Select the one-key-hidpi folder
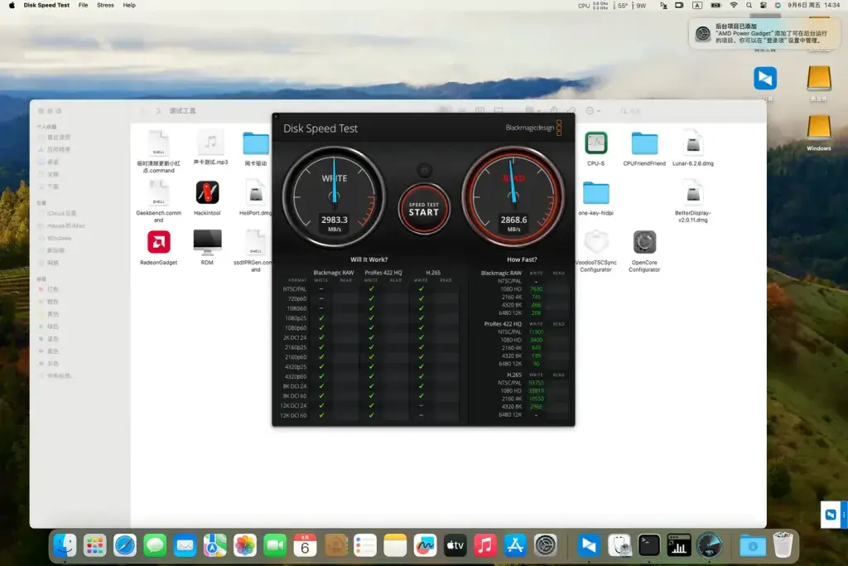848x566 pixels. click(595, 198)
